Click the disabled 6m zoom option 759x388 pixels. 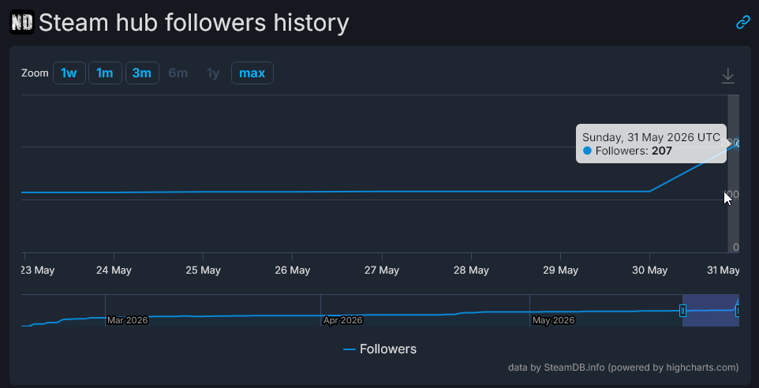pyautogui.click(x=178, y=73)
